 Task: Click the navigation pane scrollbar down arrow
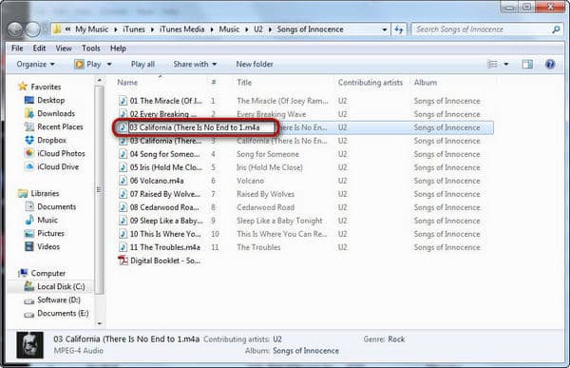click(100, 323)
